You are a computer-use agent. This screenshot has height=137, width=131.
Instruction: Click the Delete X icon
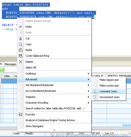click(x=20, y=62)
